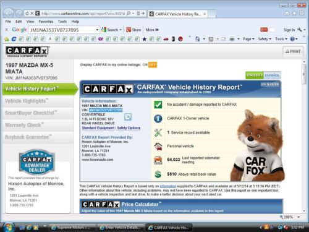Switch CARFAX online listings display to OFF
This screenshot has height=232, width=309.
point(153,65)
